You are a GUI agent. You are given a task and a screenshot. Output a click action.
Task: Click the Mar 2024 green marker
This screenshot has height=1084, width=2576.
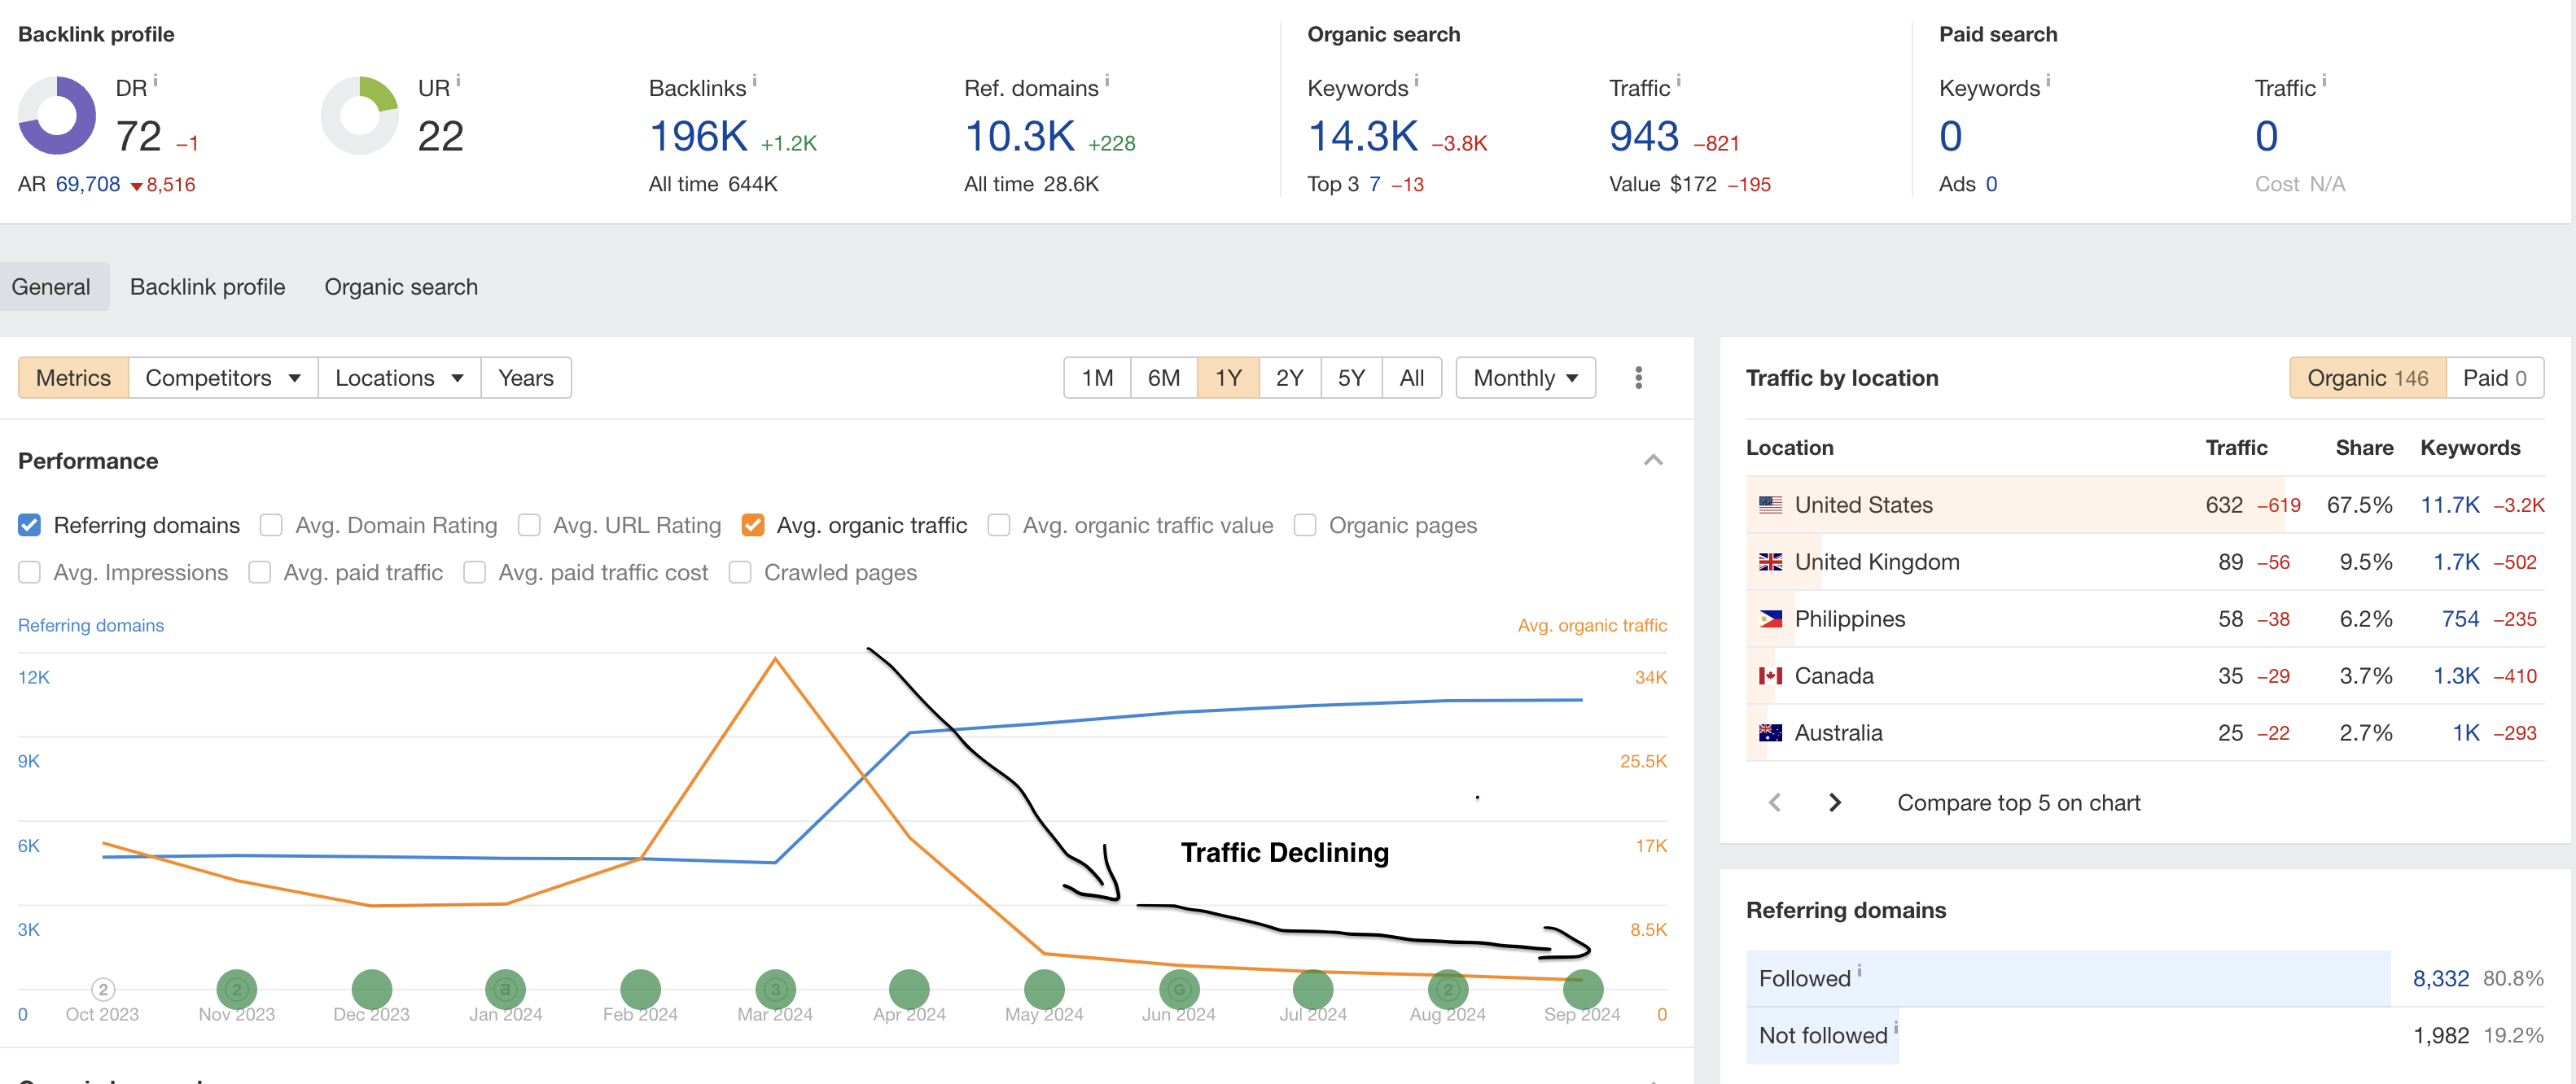pyautogui.click(x=775, y=989)
